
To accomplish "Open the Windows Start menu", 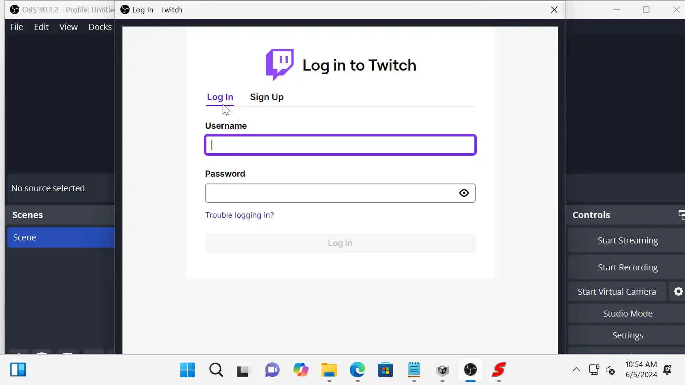I will [188, 370].
